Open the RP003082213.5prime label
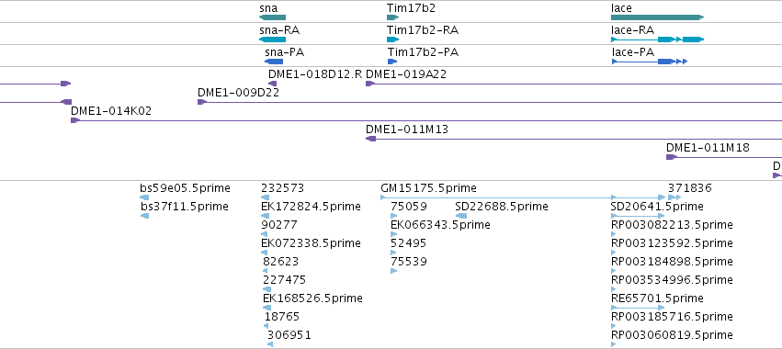782x349 pixels. (x=672, y=225)
